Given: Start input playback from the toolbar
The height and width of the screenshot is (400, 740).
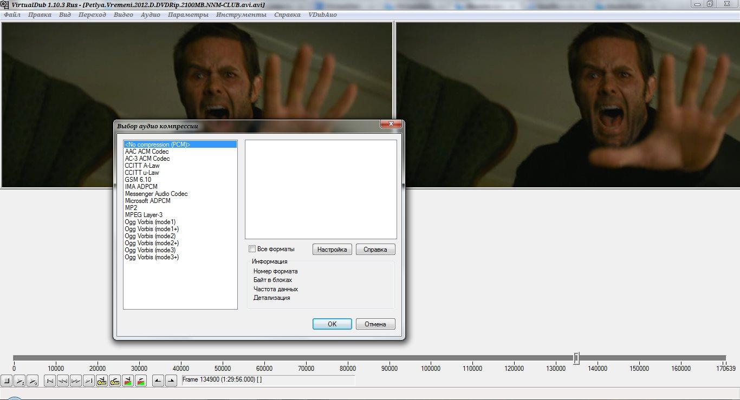Looking at the screenshot, I should (20, 381).
